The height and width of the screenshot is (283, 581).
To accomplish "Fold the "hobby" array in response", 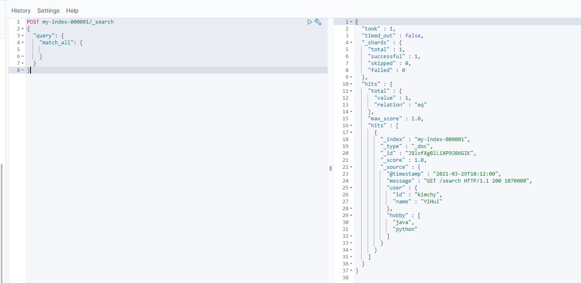I will coord(351,216).
